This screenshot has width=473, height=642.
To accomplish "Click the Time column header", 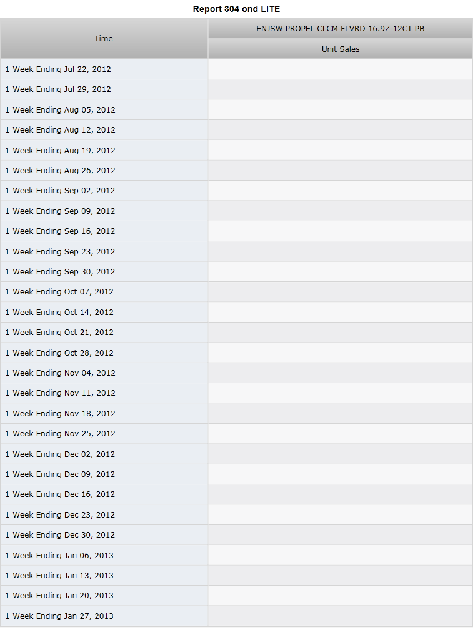I will coord(104,39).
